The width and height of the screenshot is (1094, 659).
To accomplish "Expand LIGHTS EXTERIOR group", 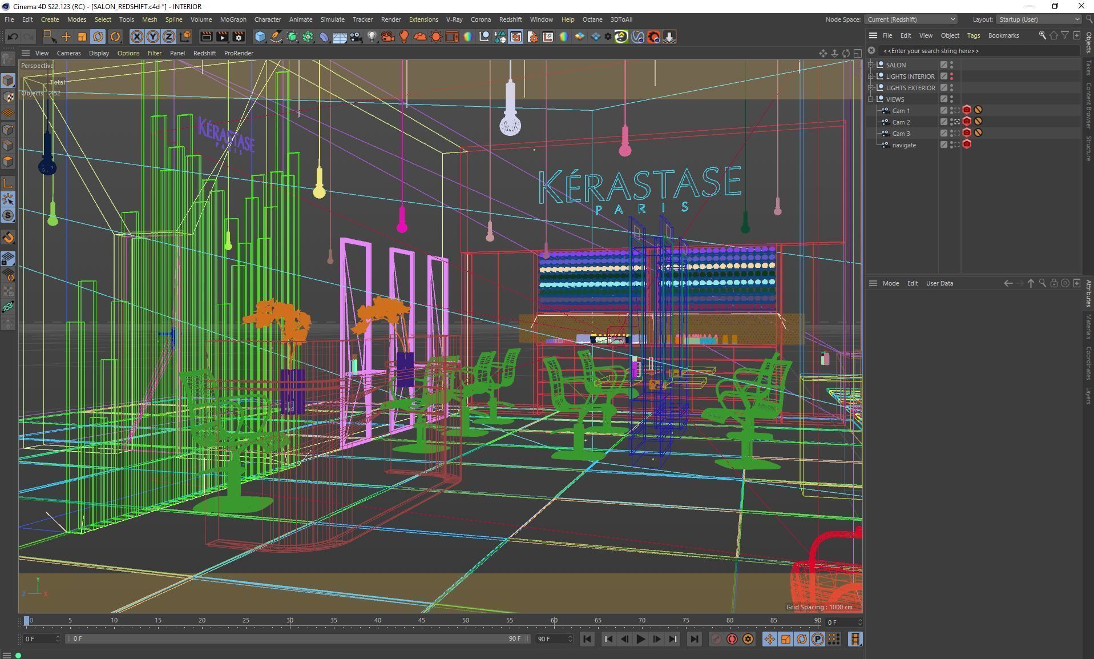I will point(871,88).
